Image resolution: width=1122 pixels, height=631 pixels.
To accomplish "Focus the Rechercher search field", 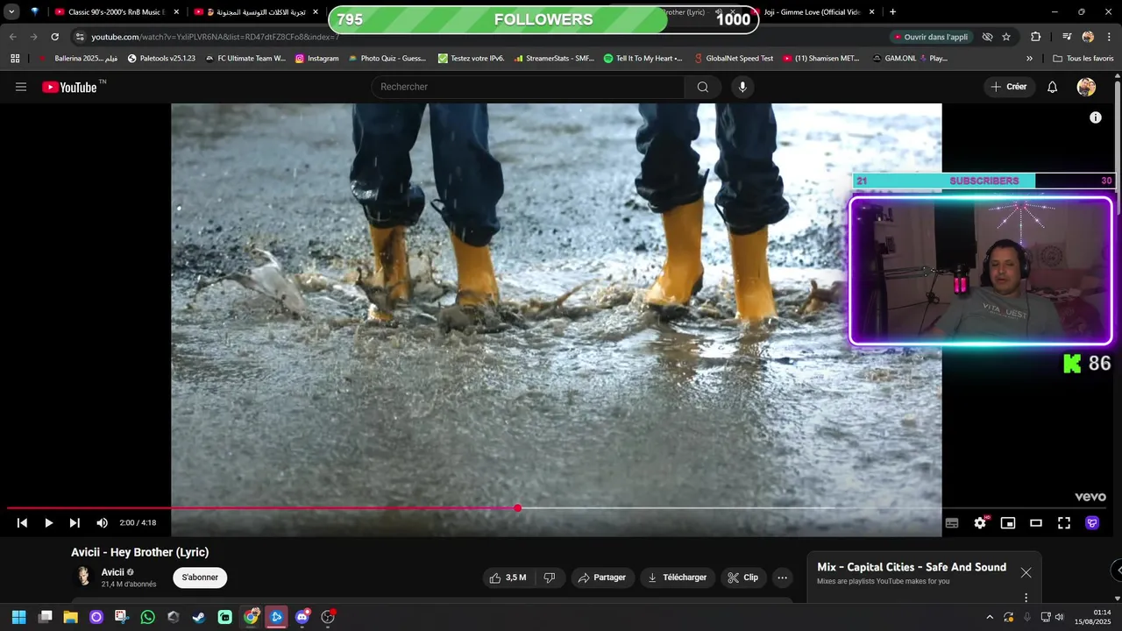I will point(528,87).
